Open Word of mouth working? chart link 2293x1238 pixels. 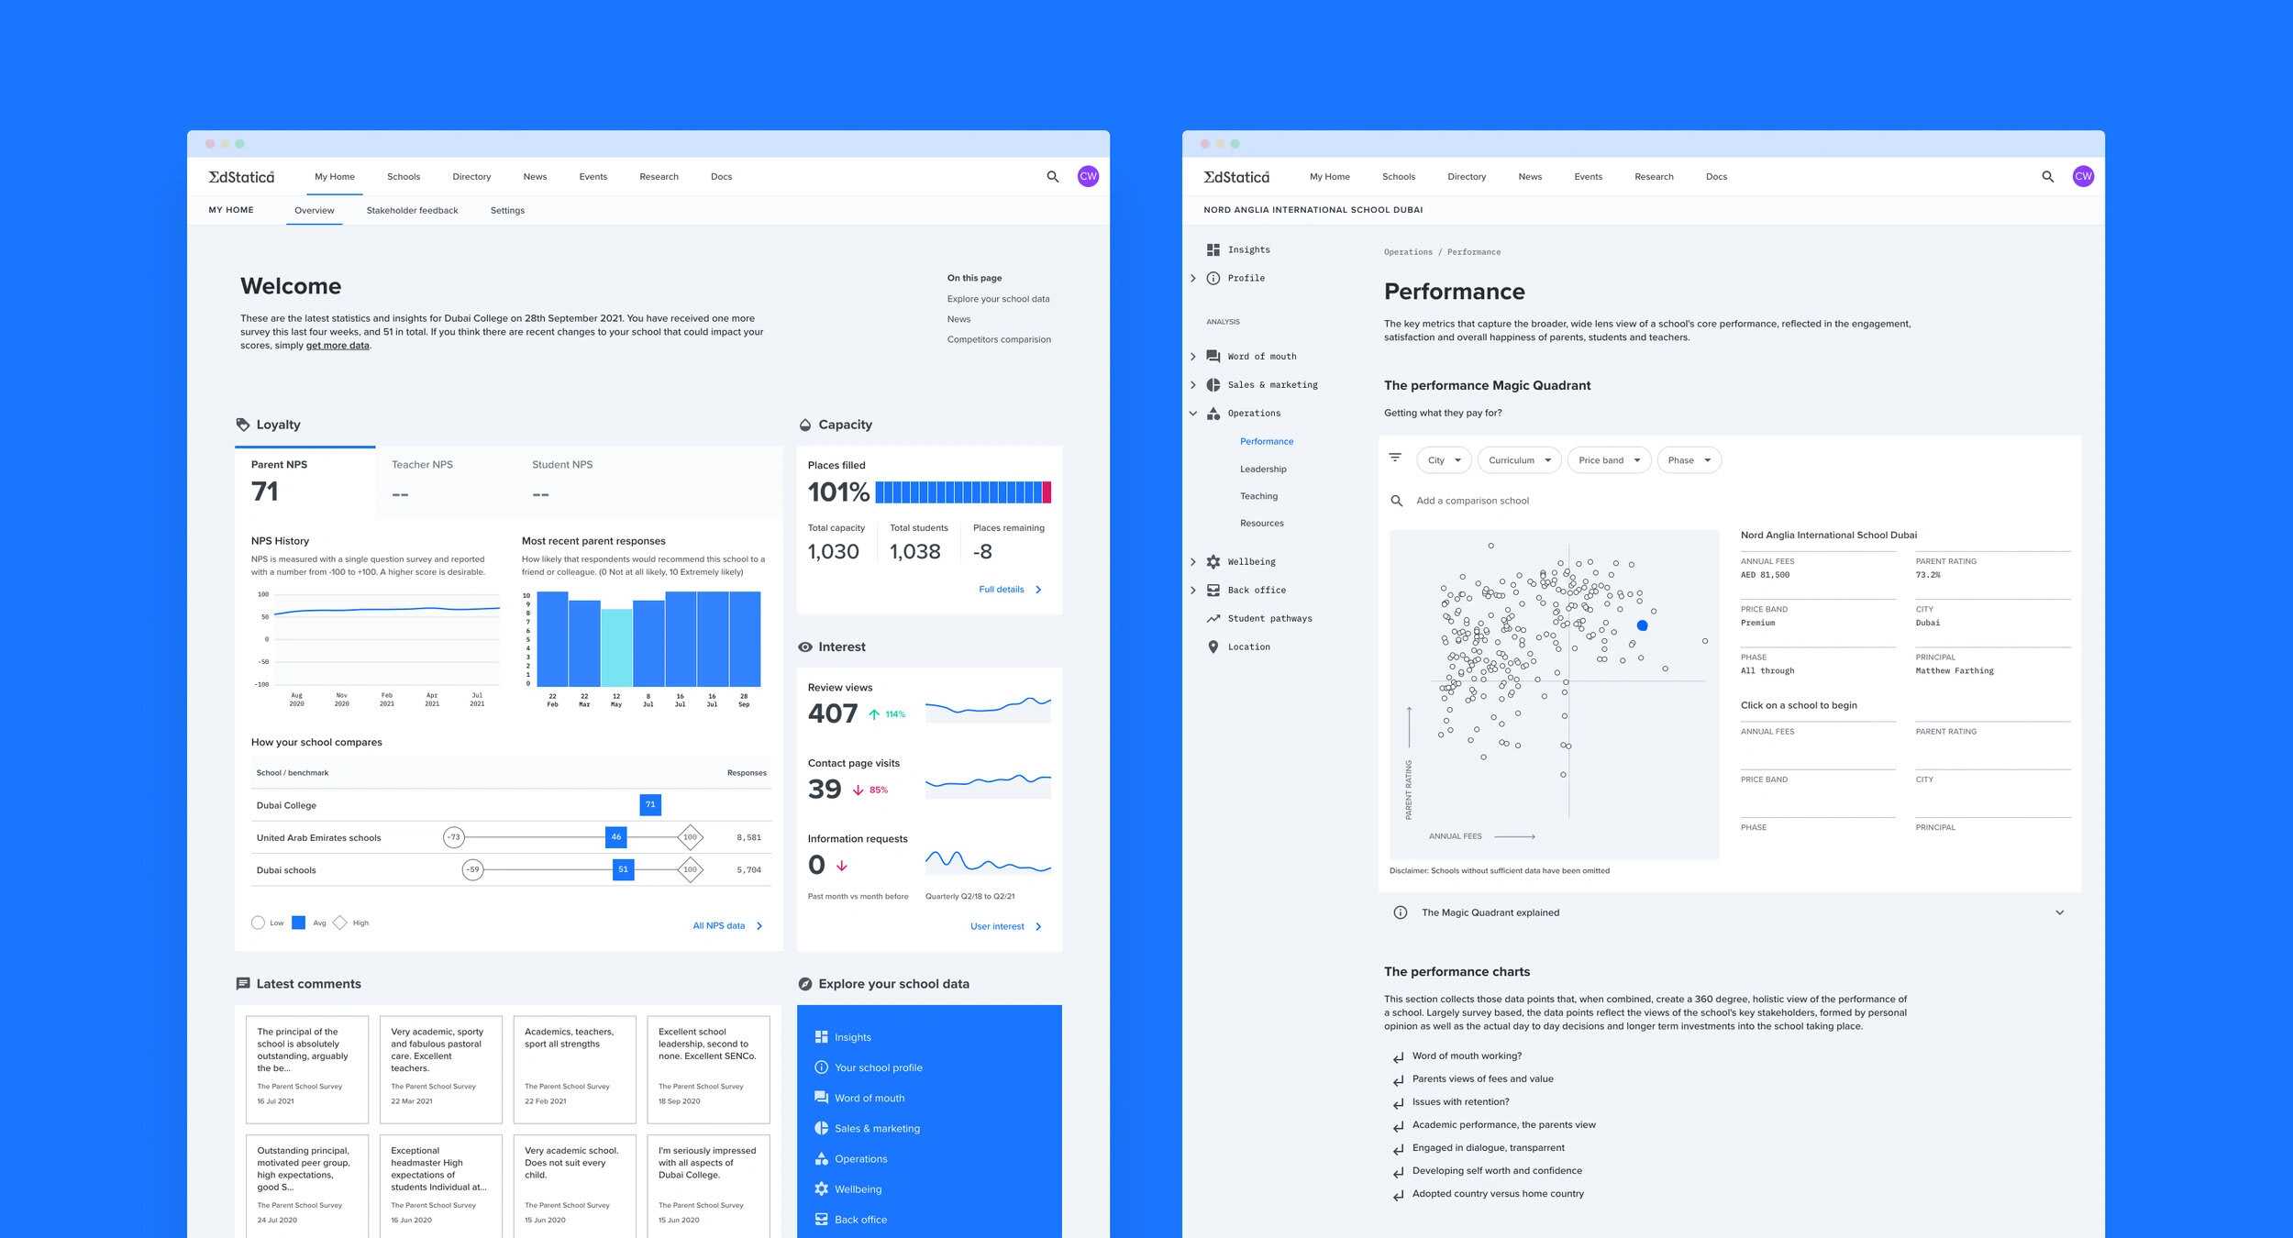click(1467, 1056)
